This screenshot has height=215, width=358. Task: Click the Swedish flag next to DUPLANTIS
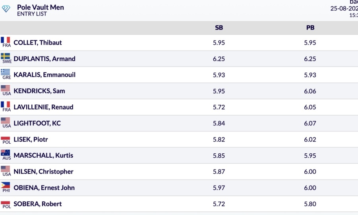(6, 56)
